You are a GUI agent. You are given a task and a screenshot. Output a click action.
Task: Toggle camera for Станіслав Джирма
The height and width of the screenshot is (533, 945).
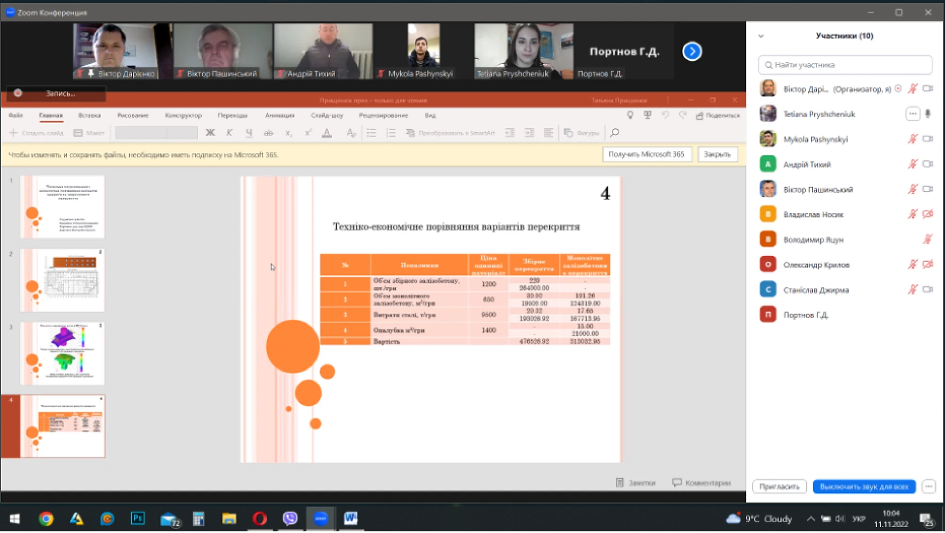tap(928, 289)
